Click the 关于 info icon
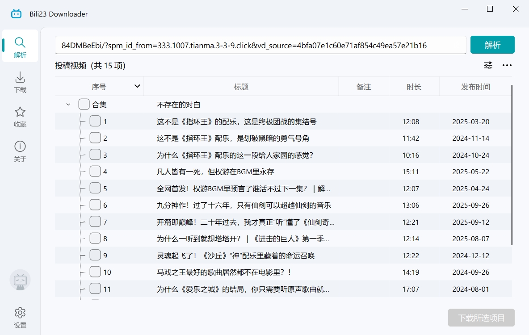This screenshot has width=529, height=335. tap(20, 146)
